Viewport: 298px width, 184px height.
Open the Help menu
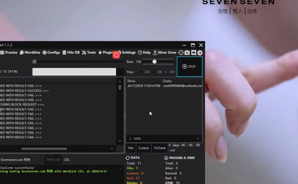144,53
